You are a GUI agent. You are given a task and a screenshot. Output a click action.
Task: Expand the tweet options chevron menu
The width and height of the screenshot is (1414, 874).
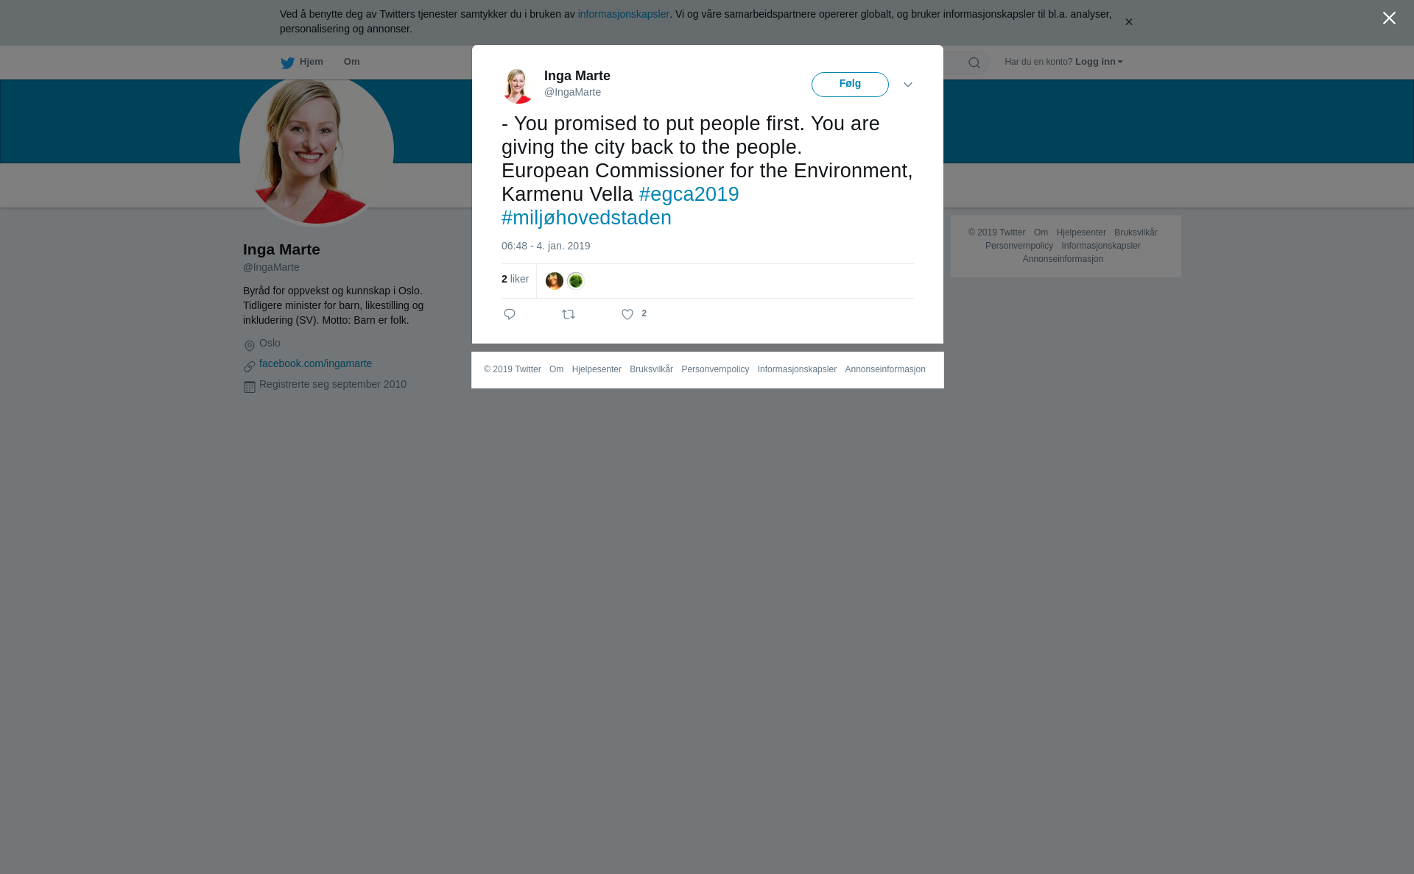pyautogui.click(x=908, y=85)
